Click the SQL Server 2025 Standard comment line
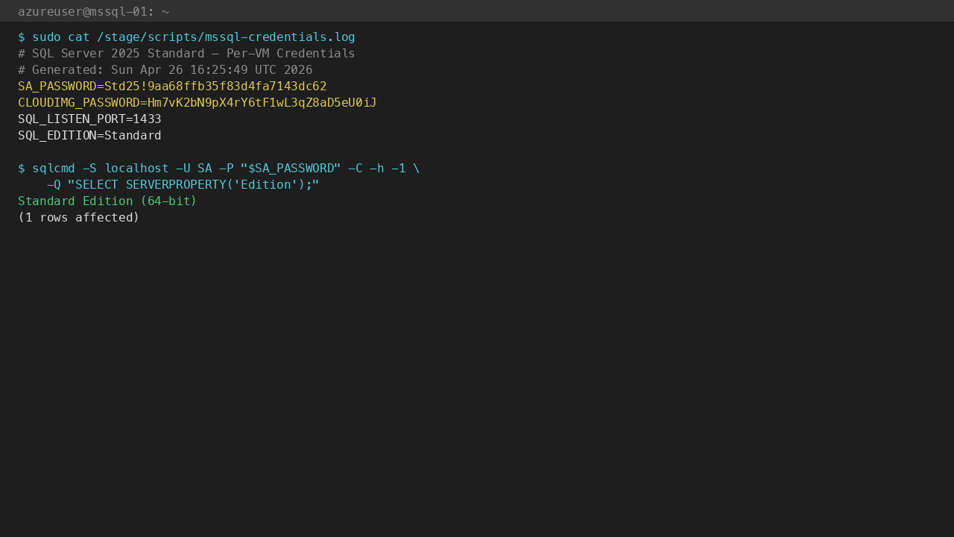 [x=186, y=54]
